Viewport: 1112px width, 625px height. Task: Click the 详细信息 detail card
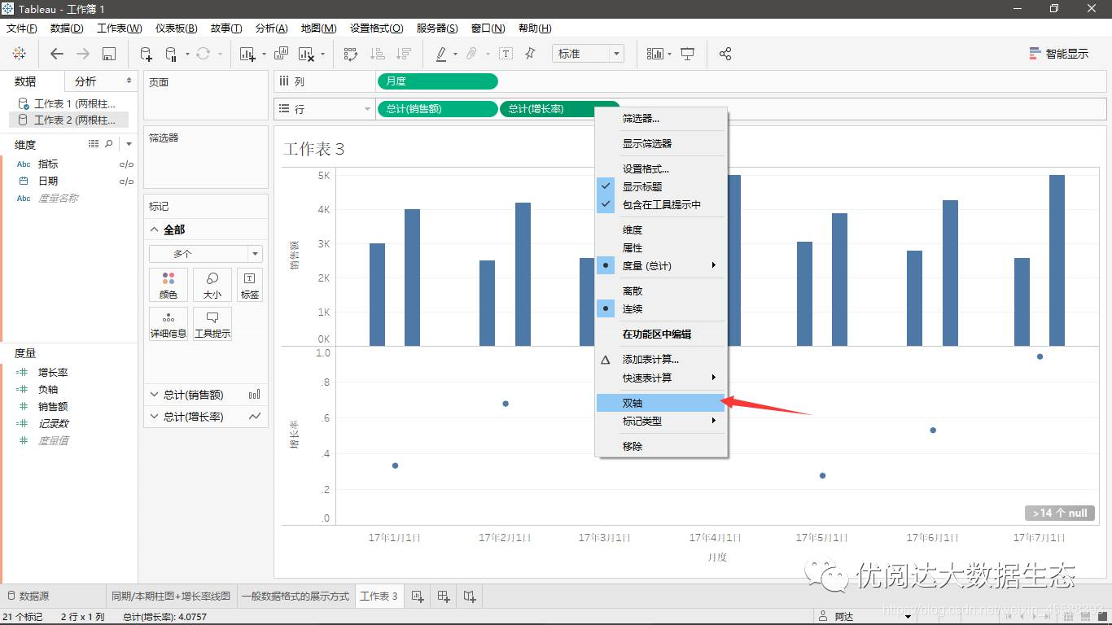click(x=169, y=323)
